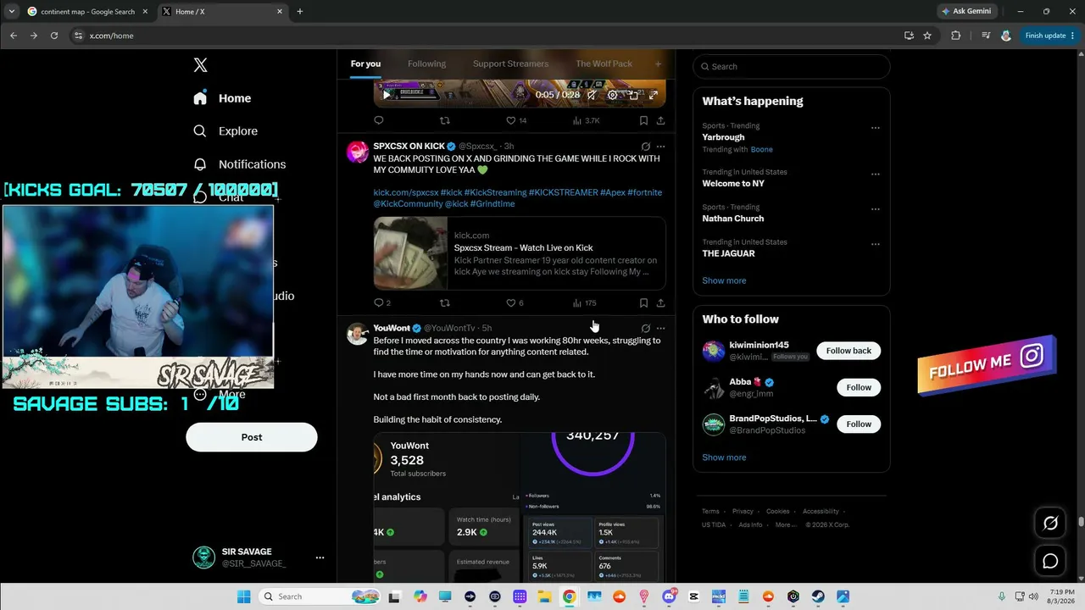Viewport: 1085px width, 610px height.
Task: Click the Post button in the sidebar
Action: (252, 437)
